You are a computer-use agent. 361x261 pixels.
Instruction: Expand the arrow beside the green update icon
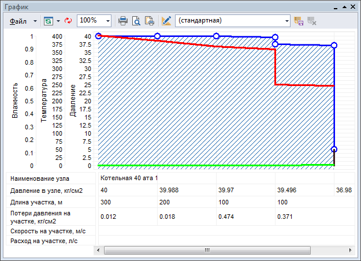(58, 20)
